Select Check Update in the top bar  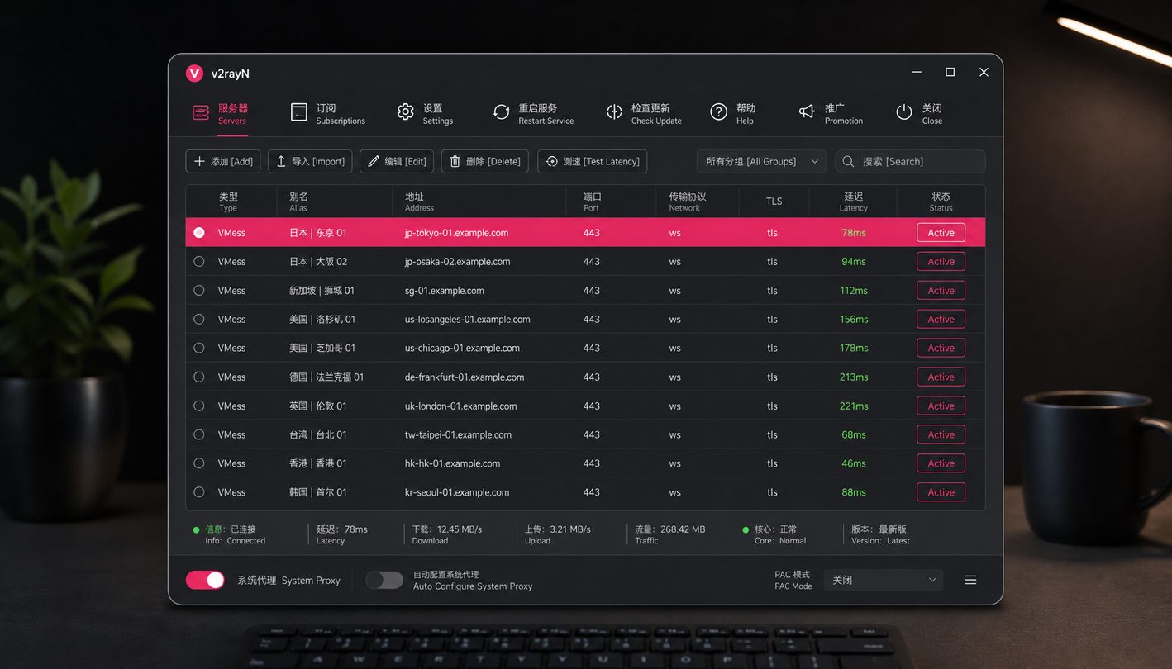[644, 114]
